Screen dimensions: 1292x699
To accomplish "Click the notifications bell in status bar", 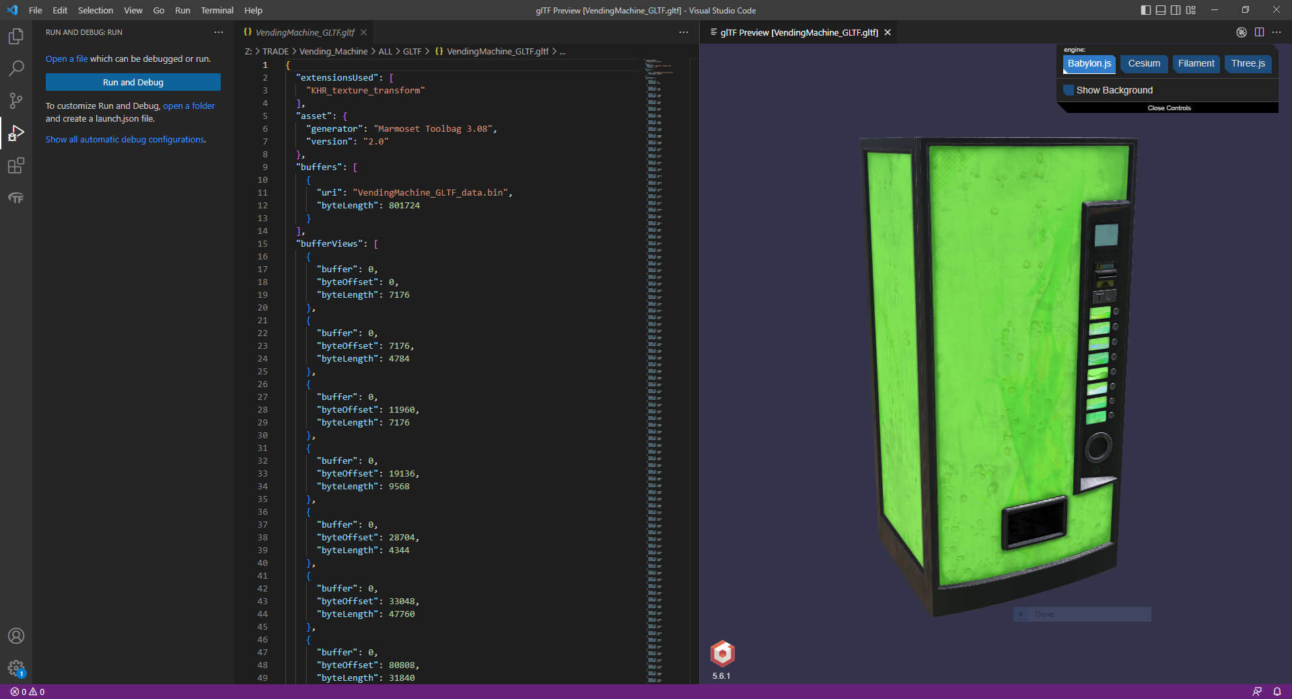I will click(x=1277, y=692).
